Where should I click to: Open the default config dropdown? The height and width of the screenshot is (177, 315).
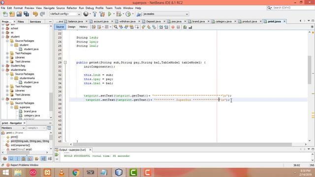click(65, 14)
